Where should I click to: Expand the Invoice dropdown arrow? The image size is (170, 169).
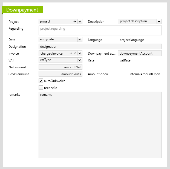[80, 53]
